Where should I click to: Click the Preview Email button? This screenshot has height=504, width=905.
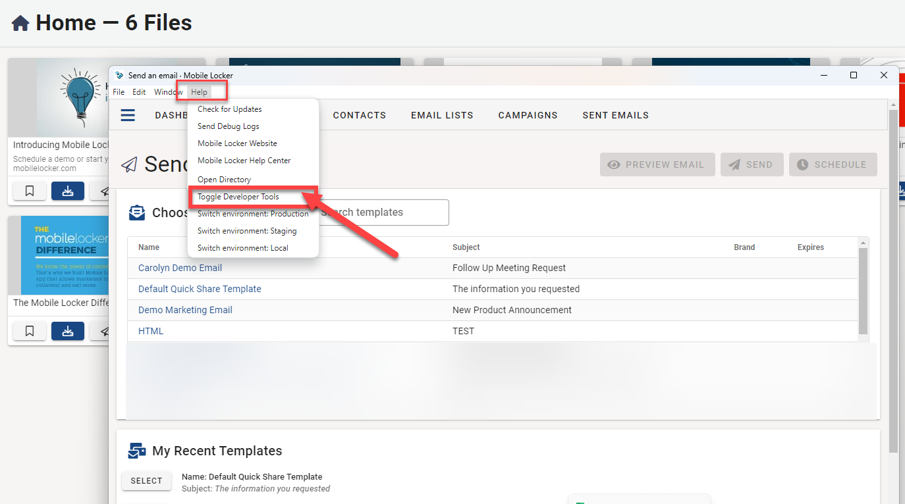(x=657, y=164)
